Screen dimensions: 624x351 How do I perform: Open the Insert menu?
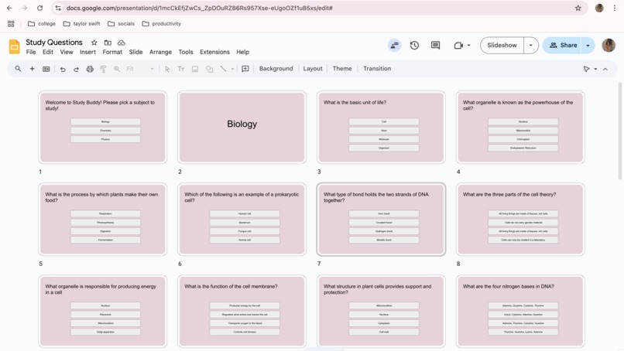pyautogui.click(x=87, y=52)
